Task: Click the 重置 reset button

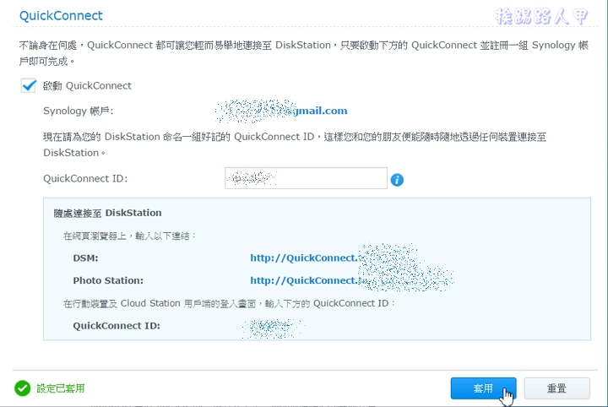Action: tap(556, 388)
